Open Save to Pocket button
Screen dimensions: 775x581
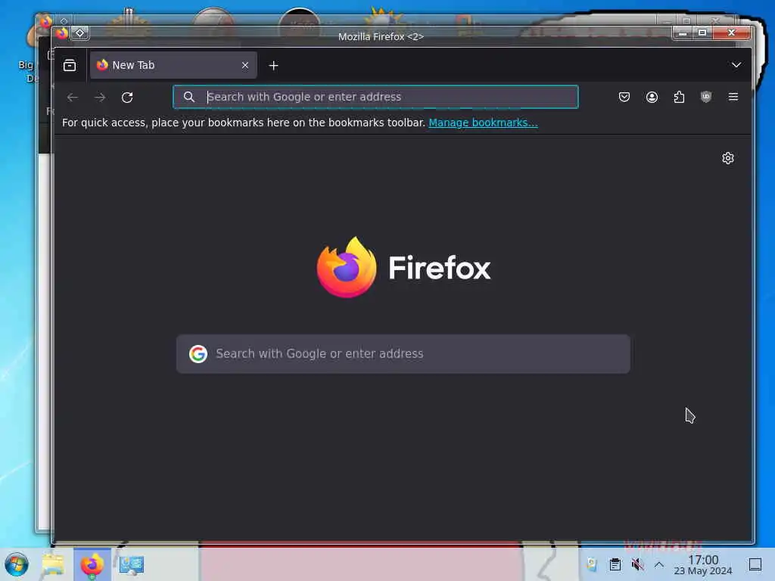click(624, 97)
